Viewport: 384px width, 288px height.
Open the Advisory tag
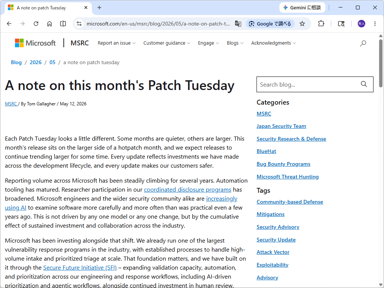tap(267, 278)
